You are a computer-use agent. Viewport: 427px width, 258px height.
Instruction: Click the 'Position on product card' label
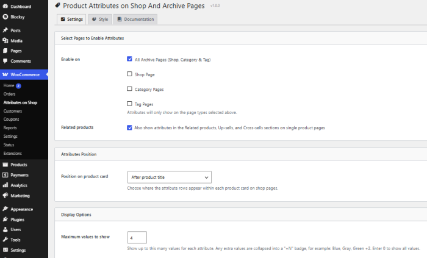pyautogui.click(x=84, y=176)
